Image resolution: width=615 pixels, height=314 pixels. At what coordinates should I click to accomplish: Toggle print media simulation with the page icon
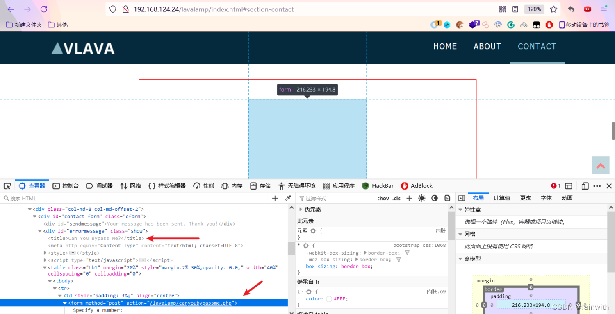coord(447,198)
